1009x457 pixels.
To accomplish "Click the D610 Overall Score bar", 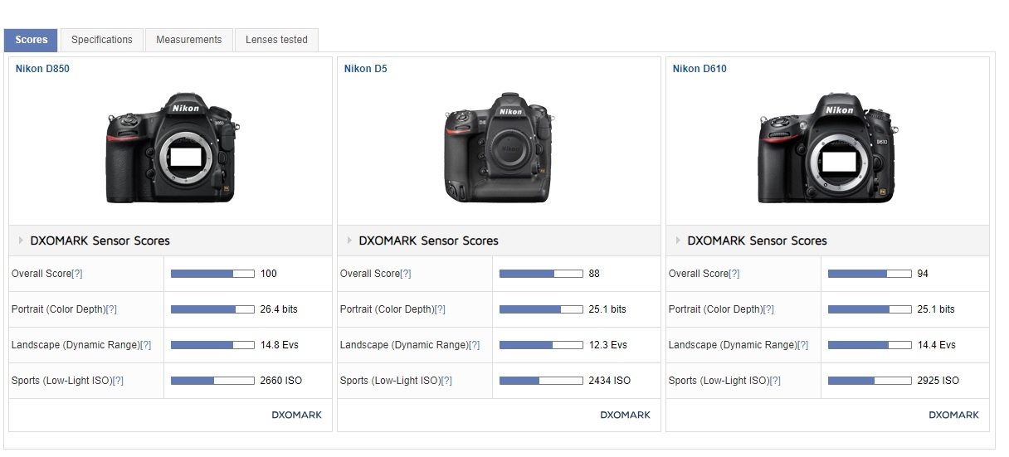I will click(x=870, y=274).
